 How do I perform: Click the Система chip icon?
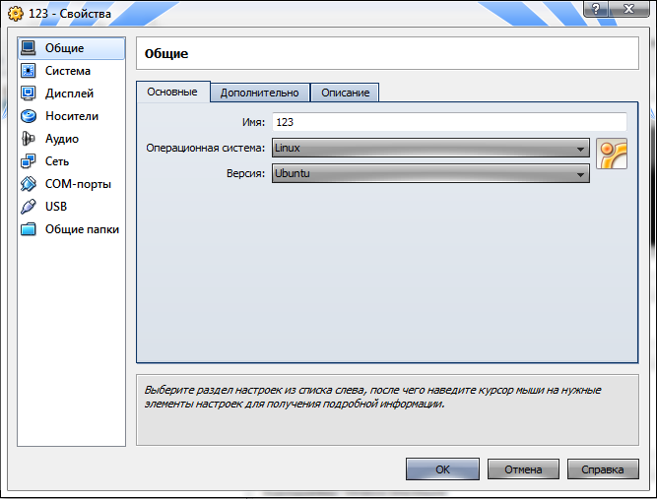[29, 70]
